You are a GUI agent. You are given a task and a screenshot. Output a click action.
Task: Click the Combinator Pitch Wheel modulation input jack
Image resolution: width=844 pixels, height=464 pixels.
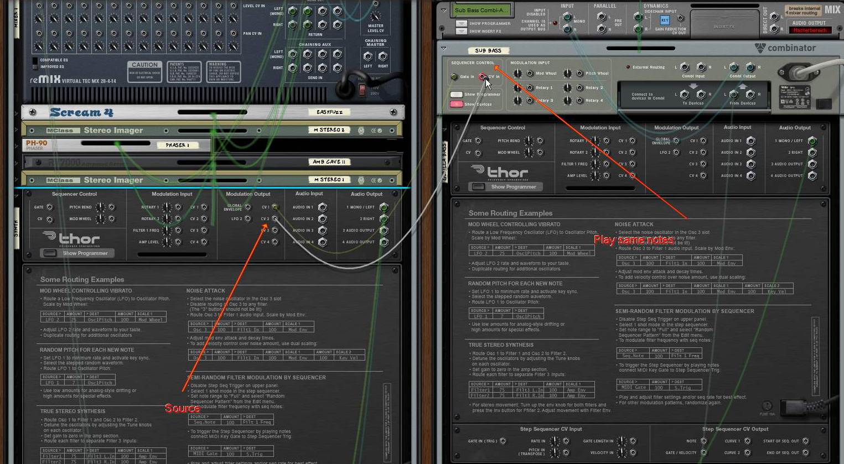(579, 74)
